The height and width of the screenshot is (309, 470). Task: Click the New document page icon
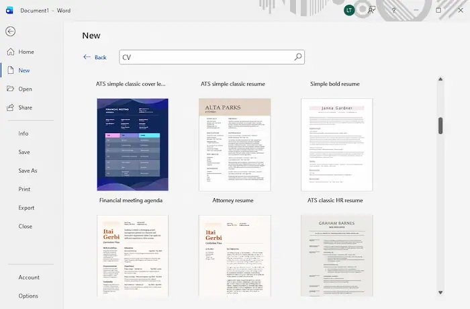pyautogui.click(x=11, y=71)
